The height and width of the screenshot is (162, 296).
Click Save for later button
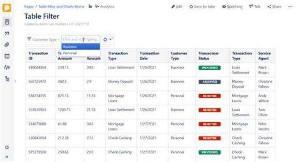pos(202,7)
